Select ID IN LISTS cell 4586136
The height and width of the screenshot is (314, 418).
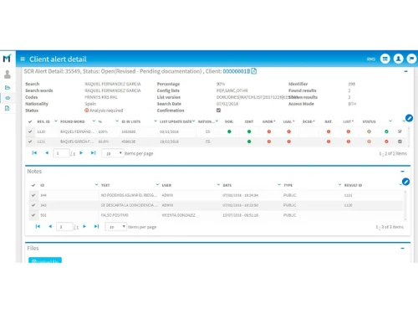[x=129, y=142]
